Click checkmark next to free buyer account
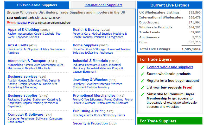Screen dimensions: 210x125 tap(142, 81)
